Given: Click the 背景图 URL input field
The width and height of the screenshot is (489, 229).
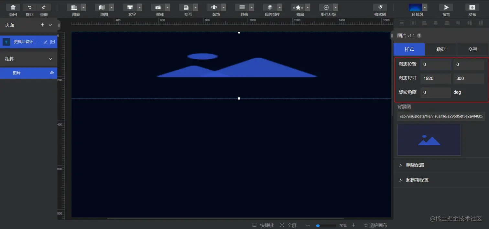Looking at the screenshot, I should click(441, 116).
